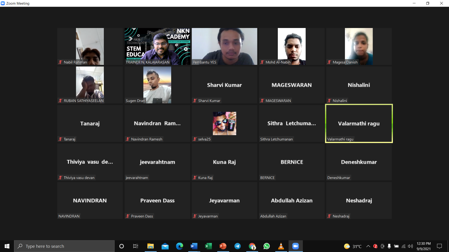The image size is (449, 252).
Task: Open Microsoft Edge from the taskbar
Action: click(179, 246)
